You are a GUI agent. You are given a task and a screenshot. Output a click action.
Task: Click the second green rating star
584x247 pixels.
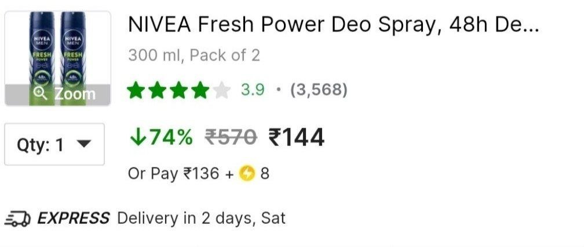coord(158,90)
